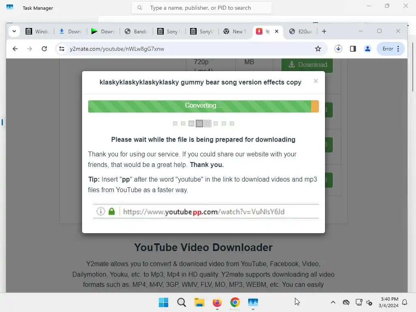The width and height of the screenshot is (416, 312).
Task: Click the cloud sync-off tray icon
Action: pyautogui.click(x=346, y=302)
